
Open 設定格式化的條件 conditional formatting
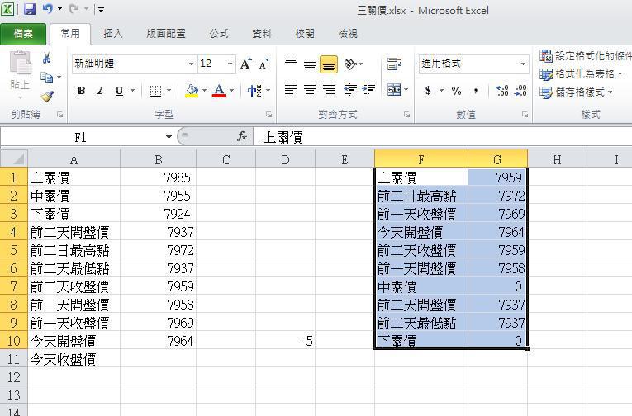586,56
